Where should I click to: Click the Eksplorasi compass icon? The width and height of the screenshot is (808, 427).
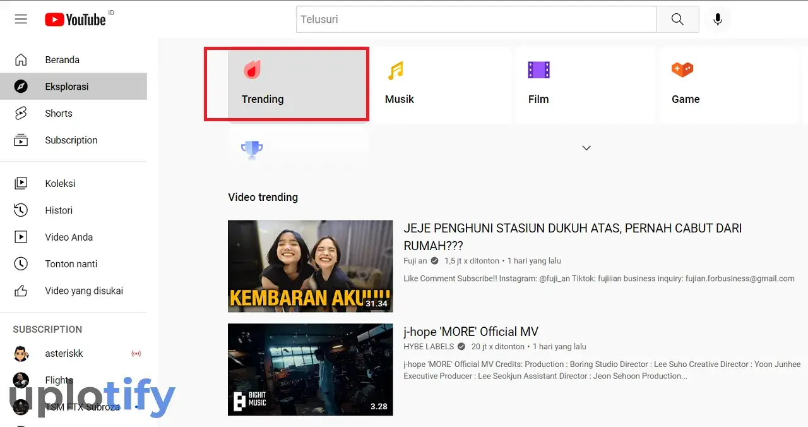coord(21,87)
